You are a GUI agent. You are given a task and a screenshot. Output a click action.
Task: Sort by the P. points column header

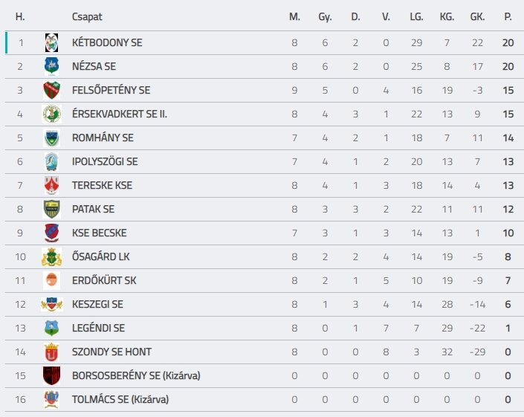coord(508,16)
